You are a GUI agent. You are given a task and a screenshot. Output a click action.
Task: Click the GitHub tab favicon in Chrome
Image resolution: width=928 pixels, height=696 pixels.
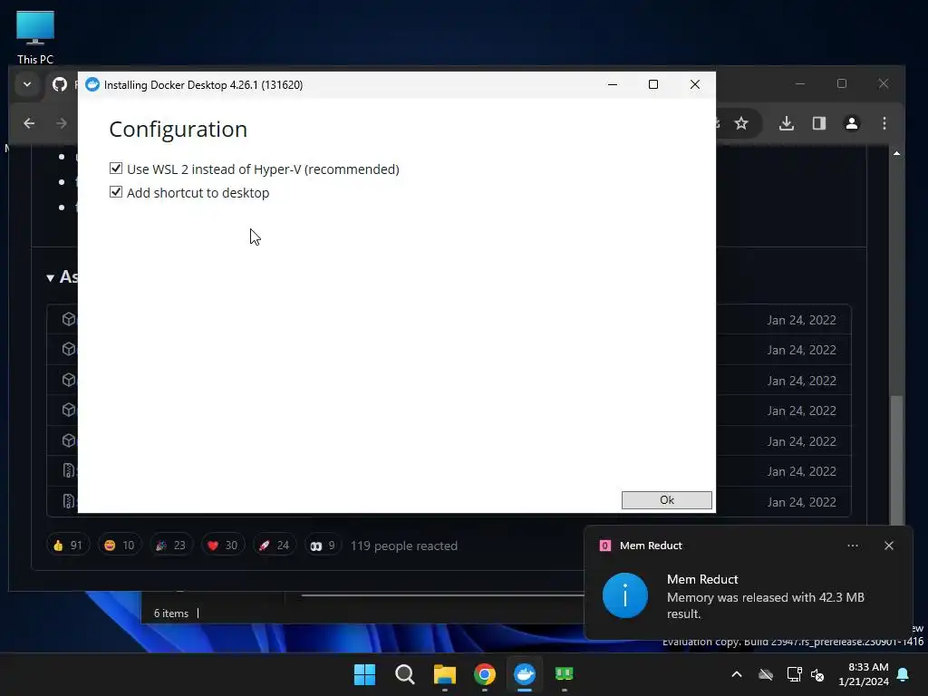[x=60, y=84]
